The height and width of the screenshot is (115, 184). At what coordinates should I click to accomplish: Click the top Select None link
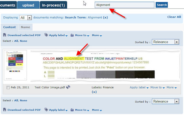tap(24, 41)
